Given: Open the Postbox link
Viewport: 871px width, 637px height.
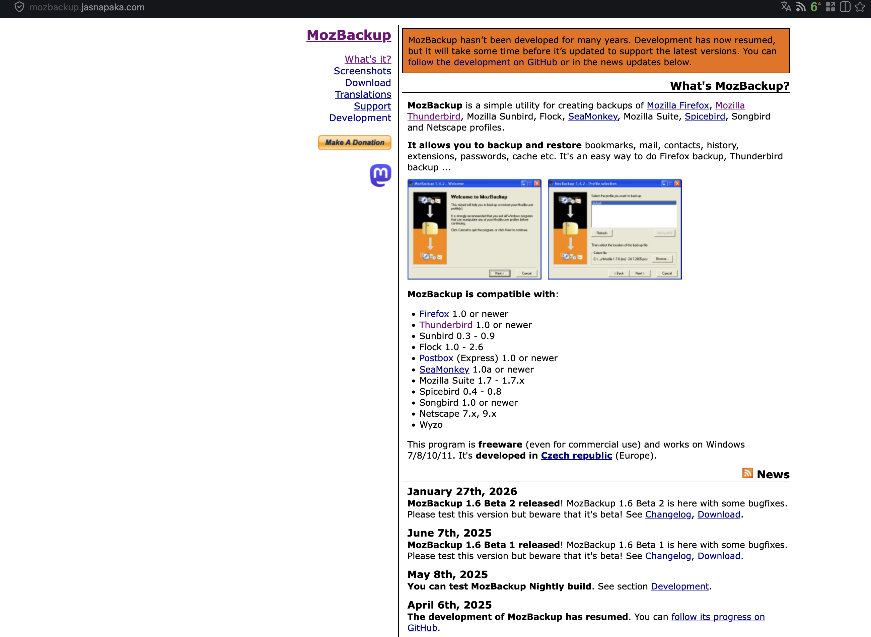Looking at the screenshot, I should coord(436,358).
